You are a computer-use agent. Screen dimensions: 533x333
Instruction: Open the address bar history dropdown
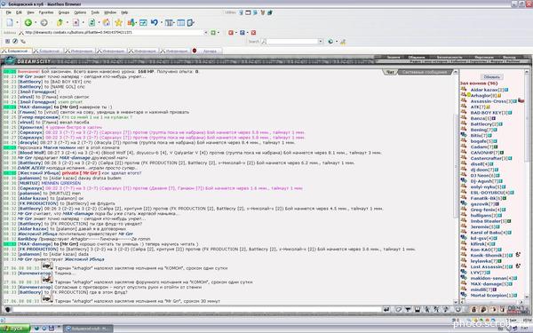point(205,33)
